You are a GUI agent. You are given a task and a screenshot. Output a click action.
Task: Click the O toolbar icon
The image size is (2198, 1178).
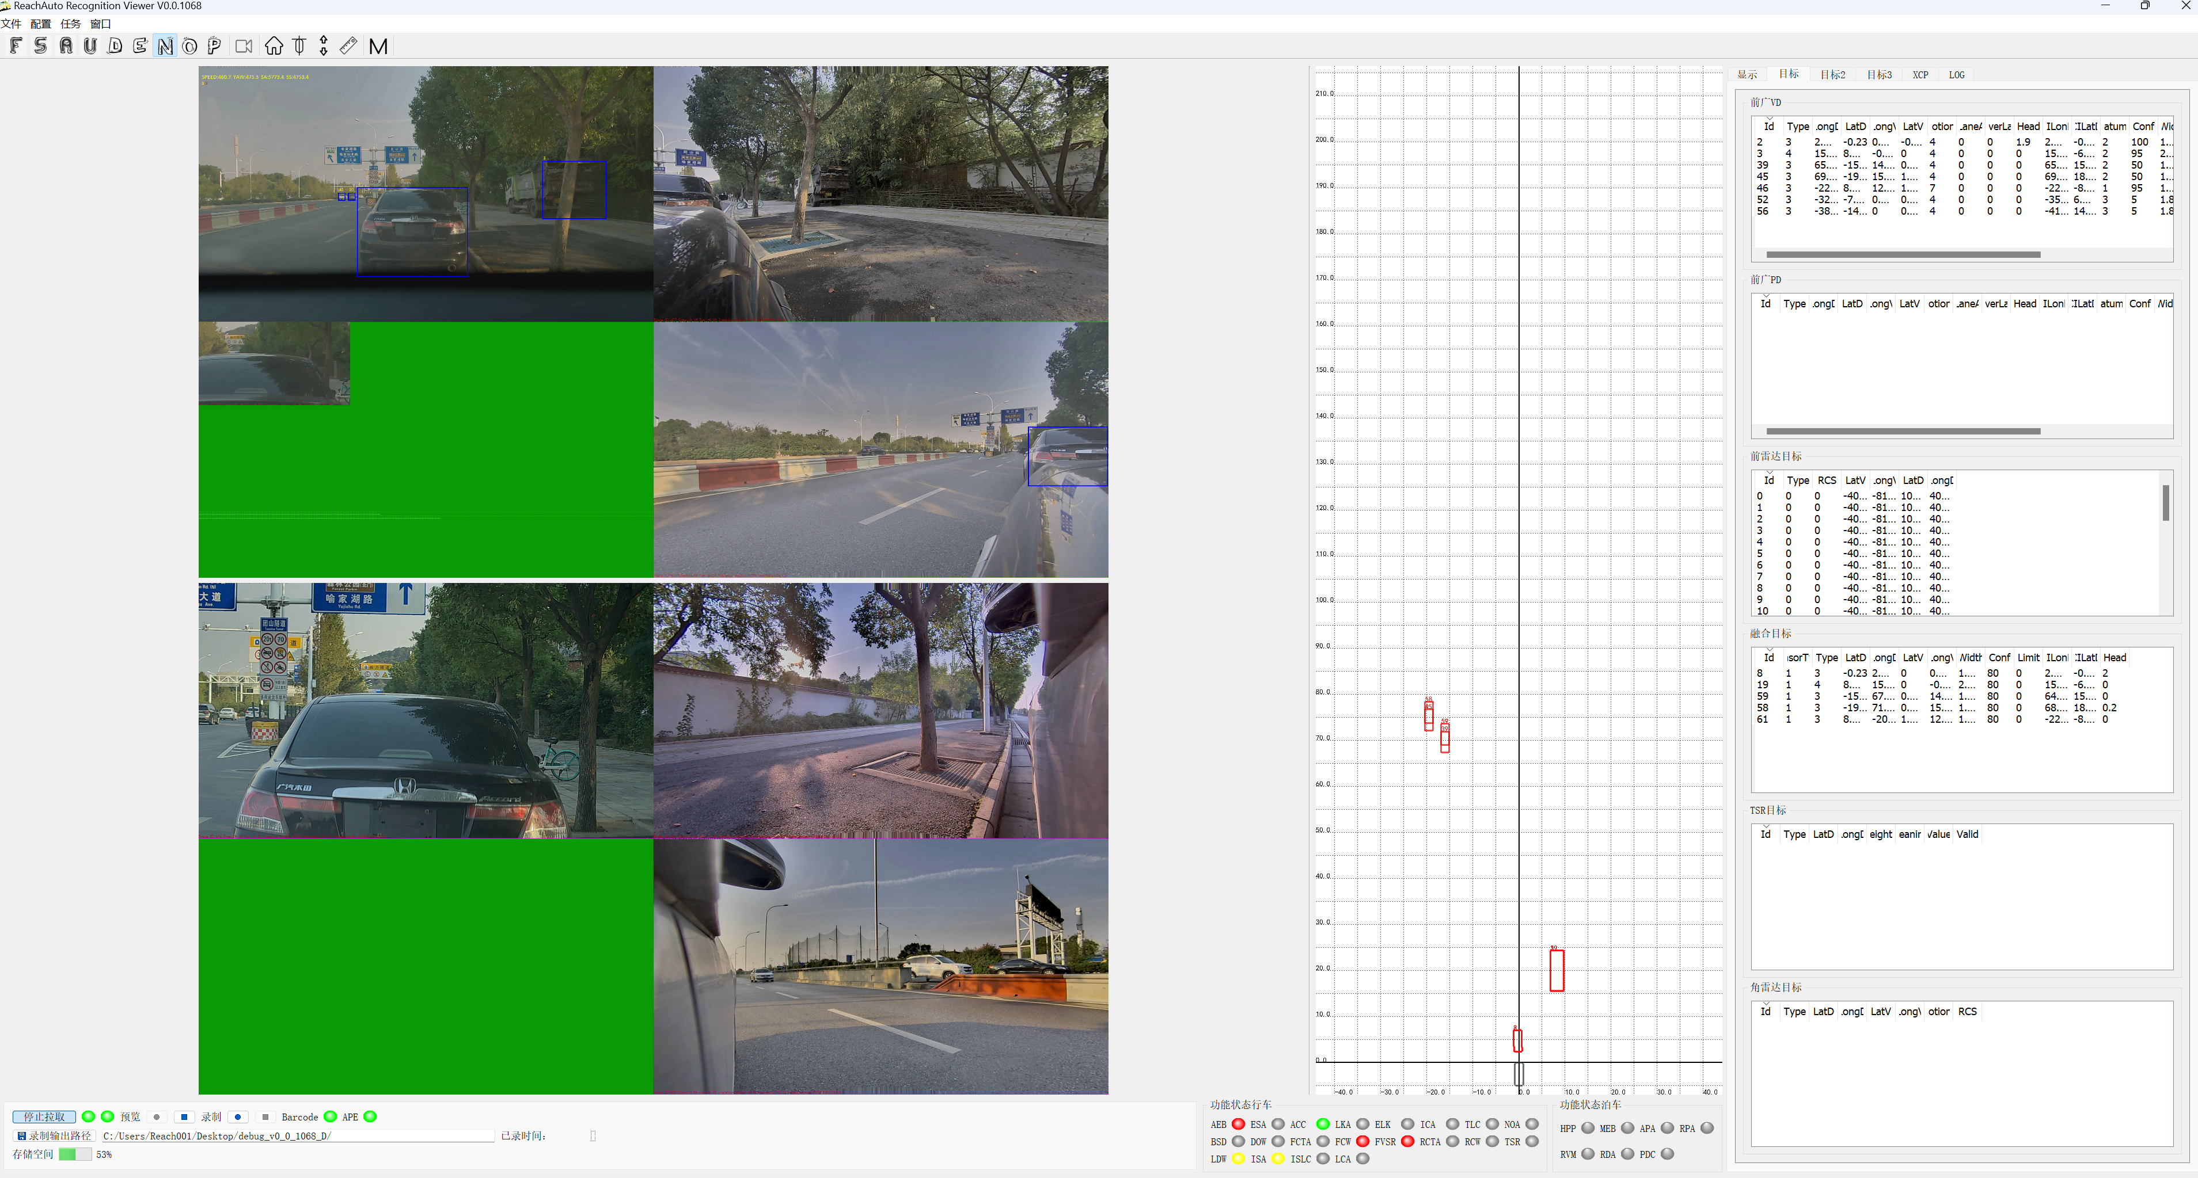189,46
